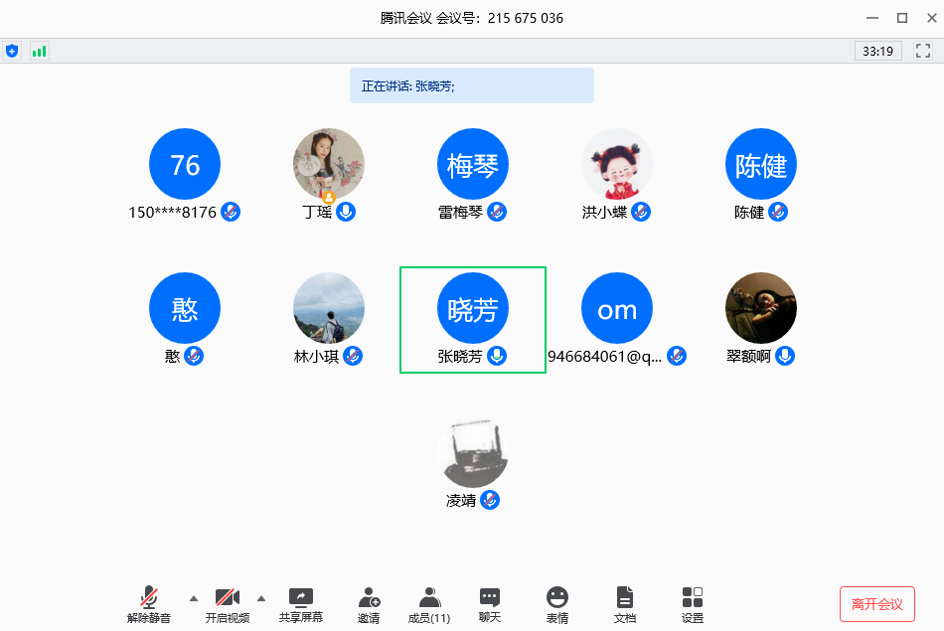Click the 离开会议 leave meeting button
This screenshot has width=944, height=631.
point(876,604)
